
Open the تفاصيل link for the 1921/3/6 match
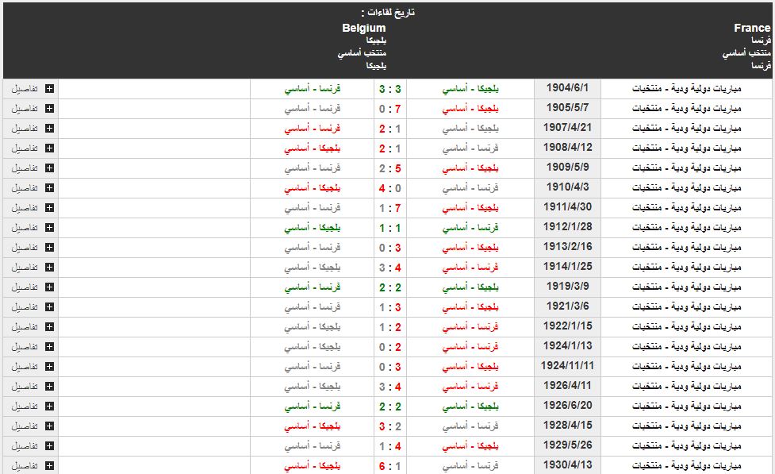(x=25, y=306)
